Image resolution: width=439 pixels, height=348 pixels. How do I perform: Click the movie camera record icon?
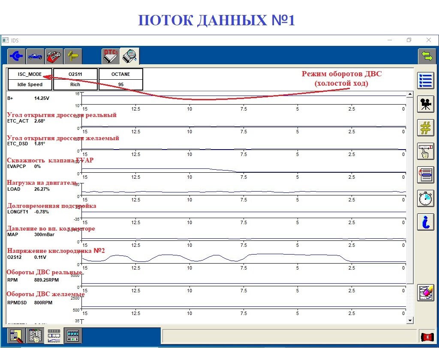click(426, 104)
